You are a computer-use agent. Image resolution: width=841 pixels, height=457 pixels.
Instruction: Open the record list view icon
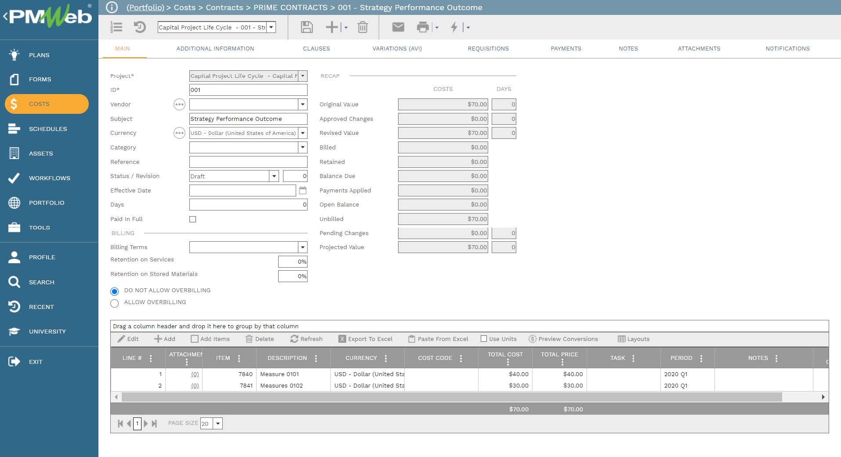click(x=116, y=27)
